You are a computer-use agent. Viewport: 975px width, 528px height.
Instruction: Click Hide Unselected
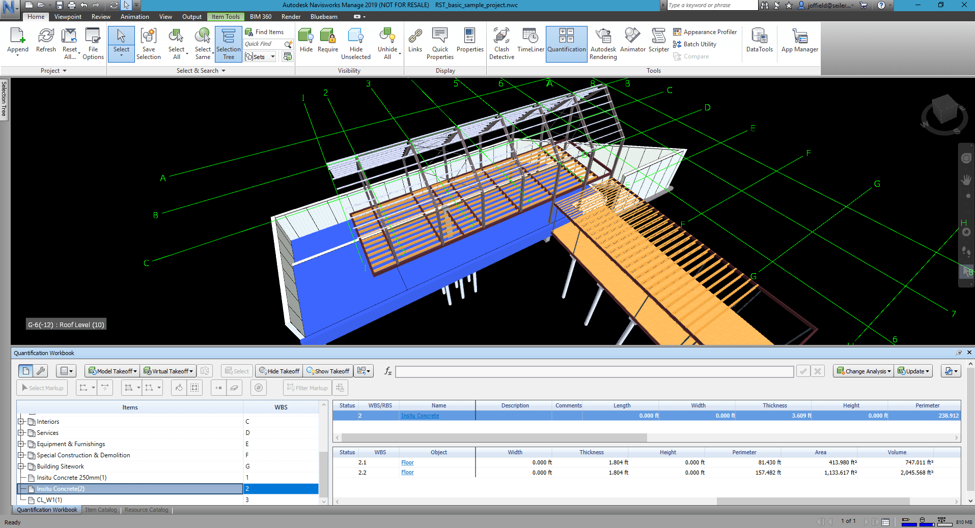click(x=356, y=44)
